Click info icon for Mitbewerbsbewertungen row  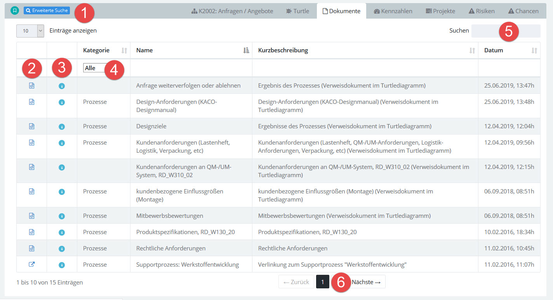tap(61, 216)
